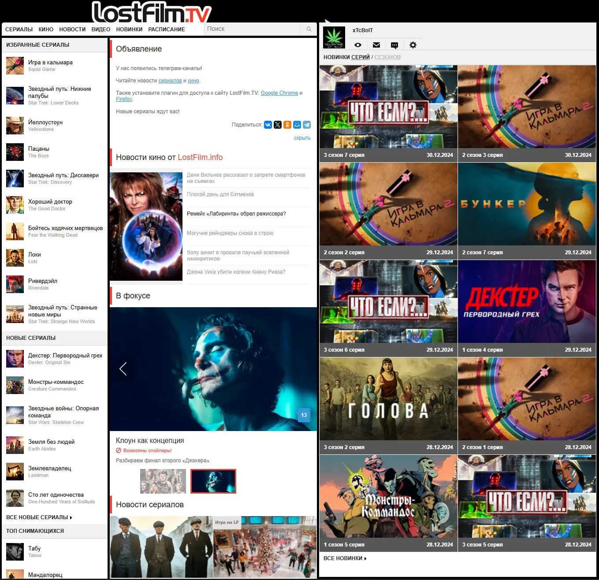
Task: Show previous slide in focus carousel
Action: coord(123,369)
